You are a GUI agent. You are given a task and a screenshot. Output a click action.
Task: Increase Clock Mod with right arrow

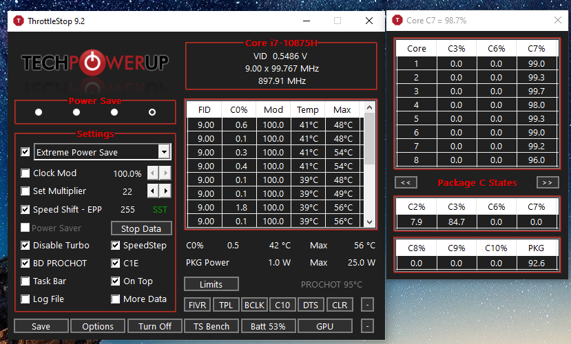point(165,173)
